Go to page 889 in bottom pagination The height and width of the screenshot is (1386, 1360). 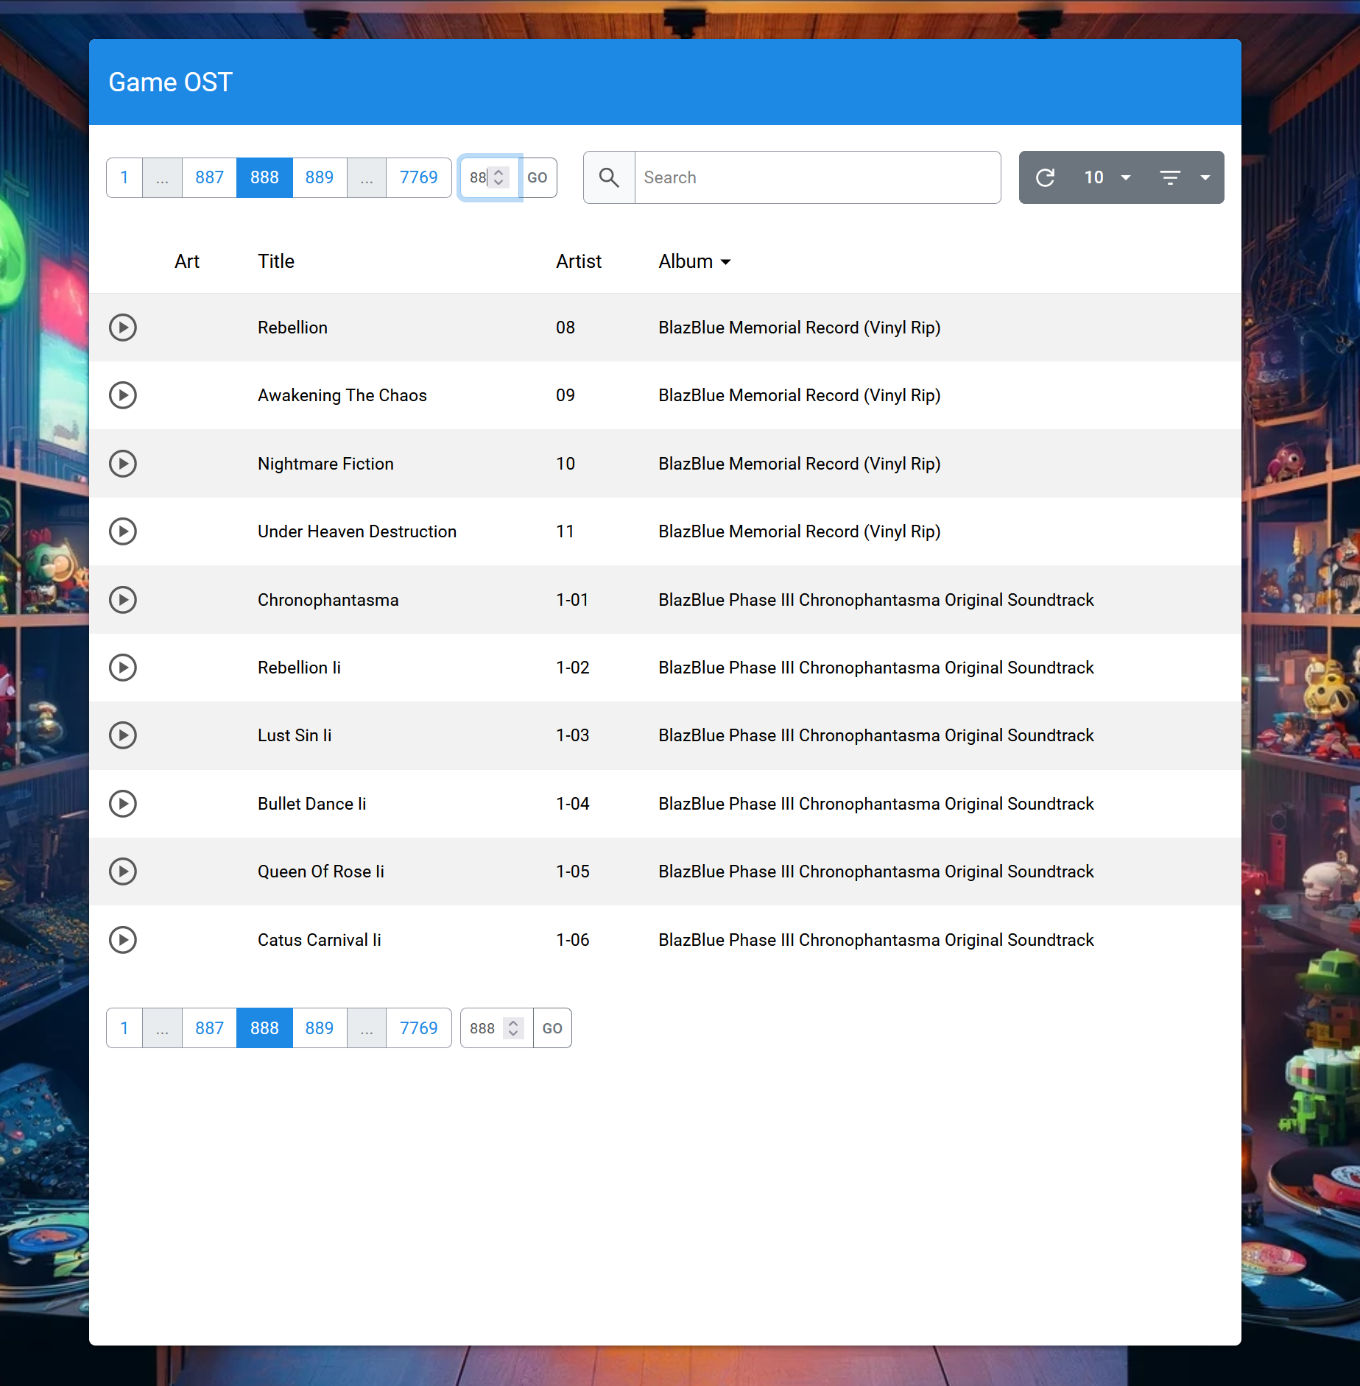pos(320,1028)
